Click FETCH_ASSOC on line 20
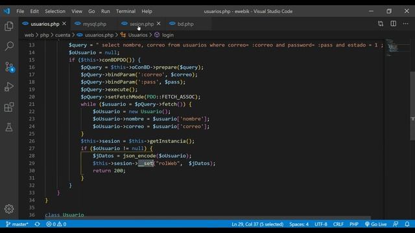This screenshot has height=233, width=415. (x=178, y=96)
